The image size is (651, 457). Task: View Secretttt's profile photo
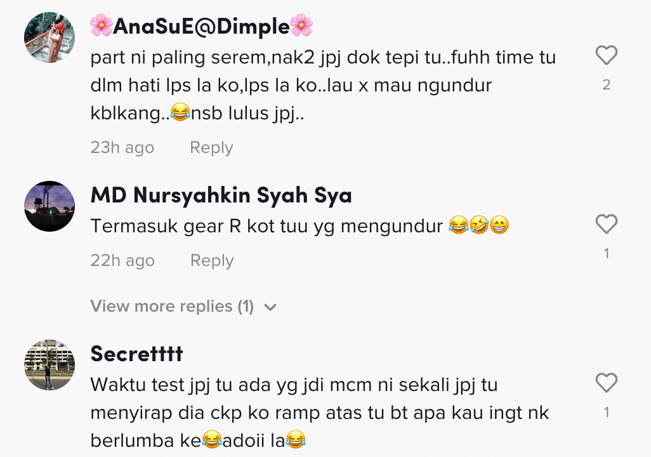click(49, 365)
